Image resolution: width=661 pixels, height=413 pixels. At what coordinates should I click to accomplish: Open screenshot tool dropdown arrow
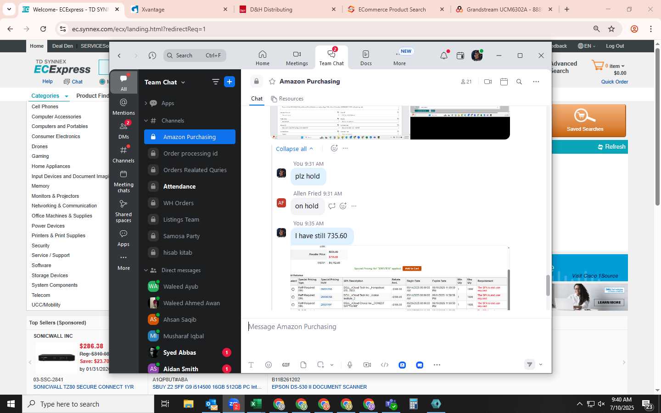[332, 365]
